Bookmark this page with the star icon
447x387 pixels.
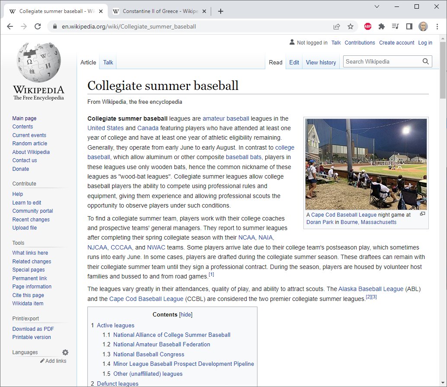point(351,26)
